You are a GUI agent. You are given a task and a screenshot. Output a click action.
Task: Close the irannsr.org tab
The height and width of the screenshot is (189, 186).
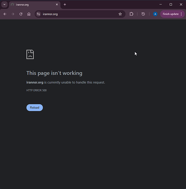point(57,5)
